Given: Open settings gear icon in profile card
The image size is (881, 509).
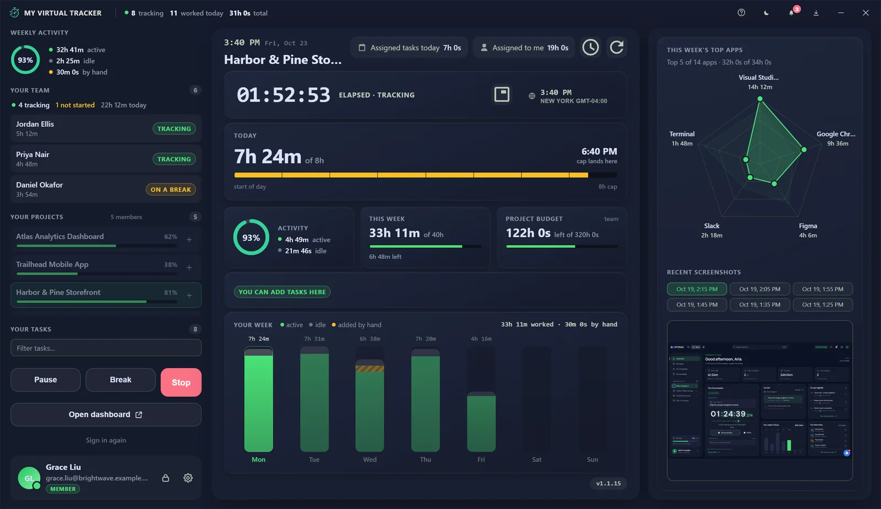Looking at the screenshot, I should [188, 478].
